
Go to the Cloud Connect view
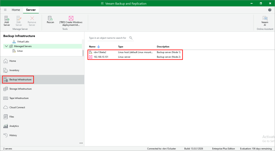click(17, 107)
